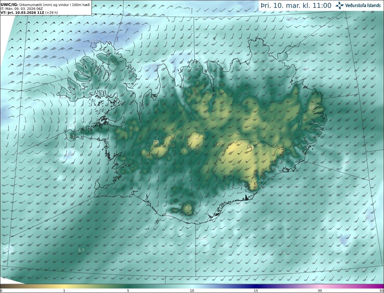This screenshot has height=293, width=384.
Task: Click the 10.2 value south of Iceland
Action: [x=203, y=239]
